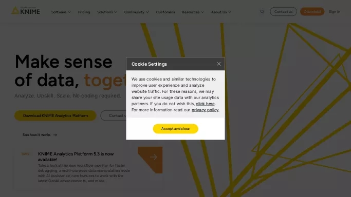Go to Customers page
The image size is (351, 197).
165,12
